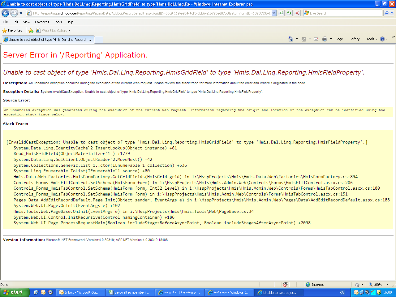This screenshot has height=297, width=396.
Task: Click the browser Back arrow button
Action: click(x=5, y=13)
